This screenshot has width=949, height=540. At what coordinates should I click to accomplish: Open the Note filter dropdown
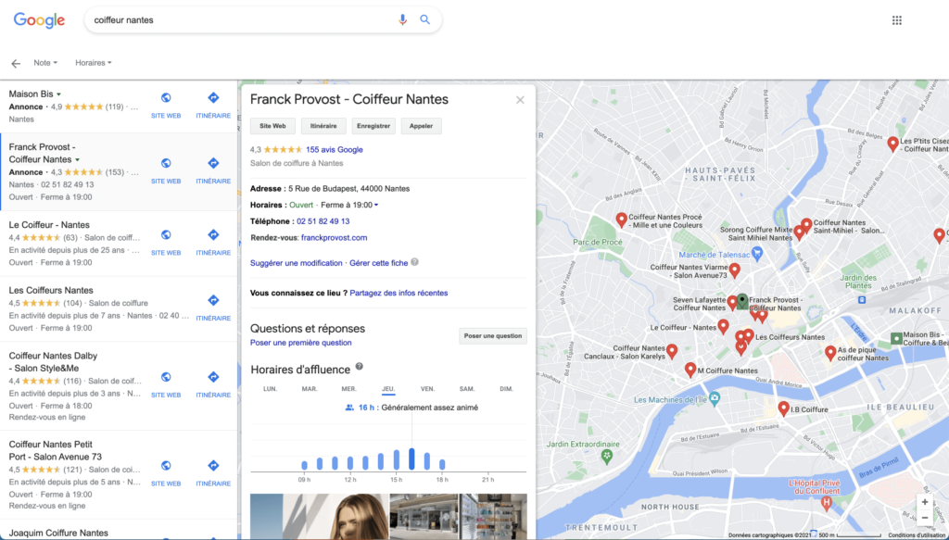(x=45, y=63)
